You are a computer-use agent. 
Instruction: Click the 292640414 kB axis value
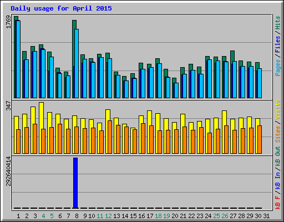[x=8, y=171]
